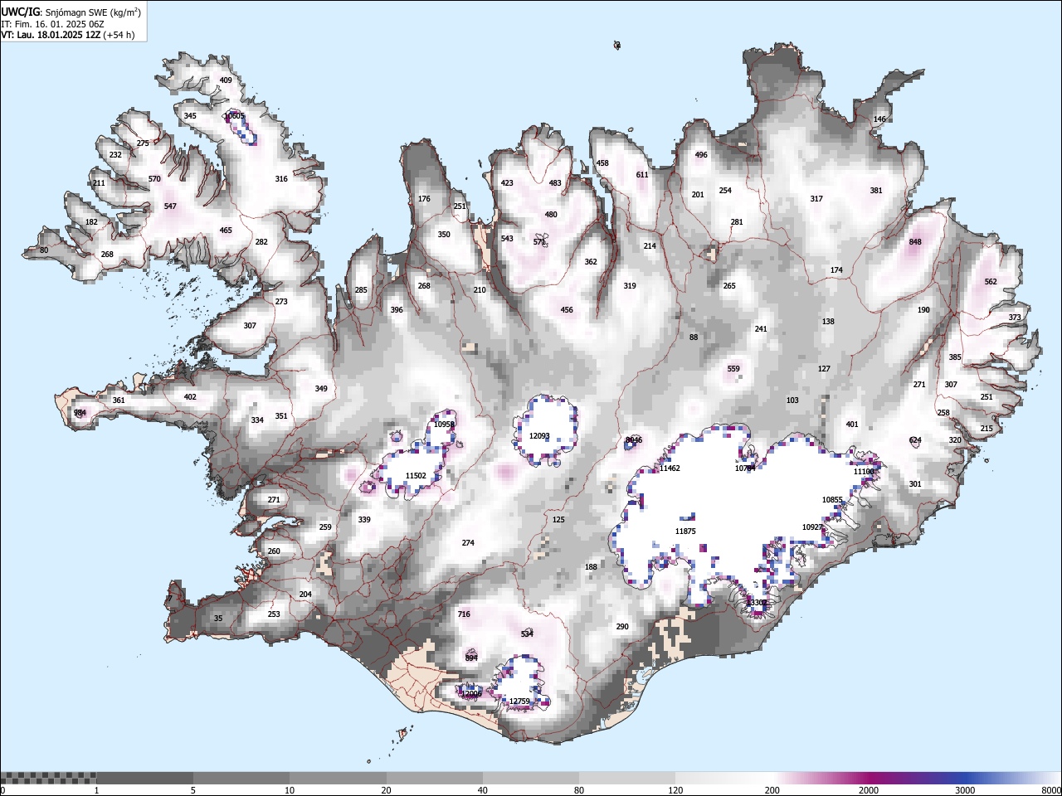Click the map value '188'
Viewport: 1062px width, 796px height.
point(591,567)
